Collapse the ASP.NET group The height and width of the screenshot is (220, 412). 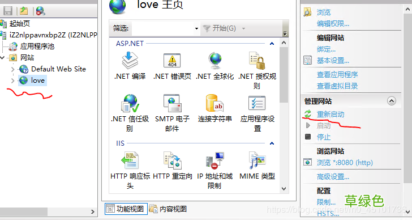tap(272, 44)
